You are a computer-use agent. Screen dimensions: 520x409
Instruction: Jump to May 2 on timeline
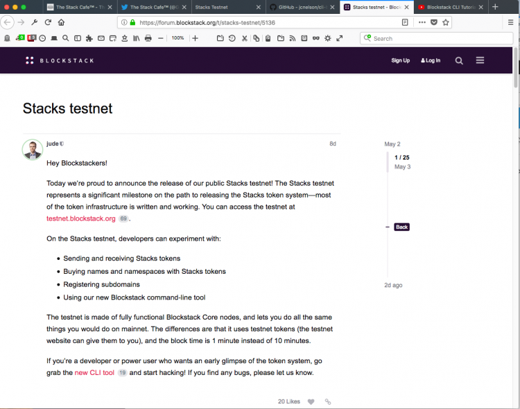tap(392, 144)
